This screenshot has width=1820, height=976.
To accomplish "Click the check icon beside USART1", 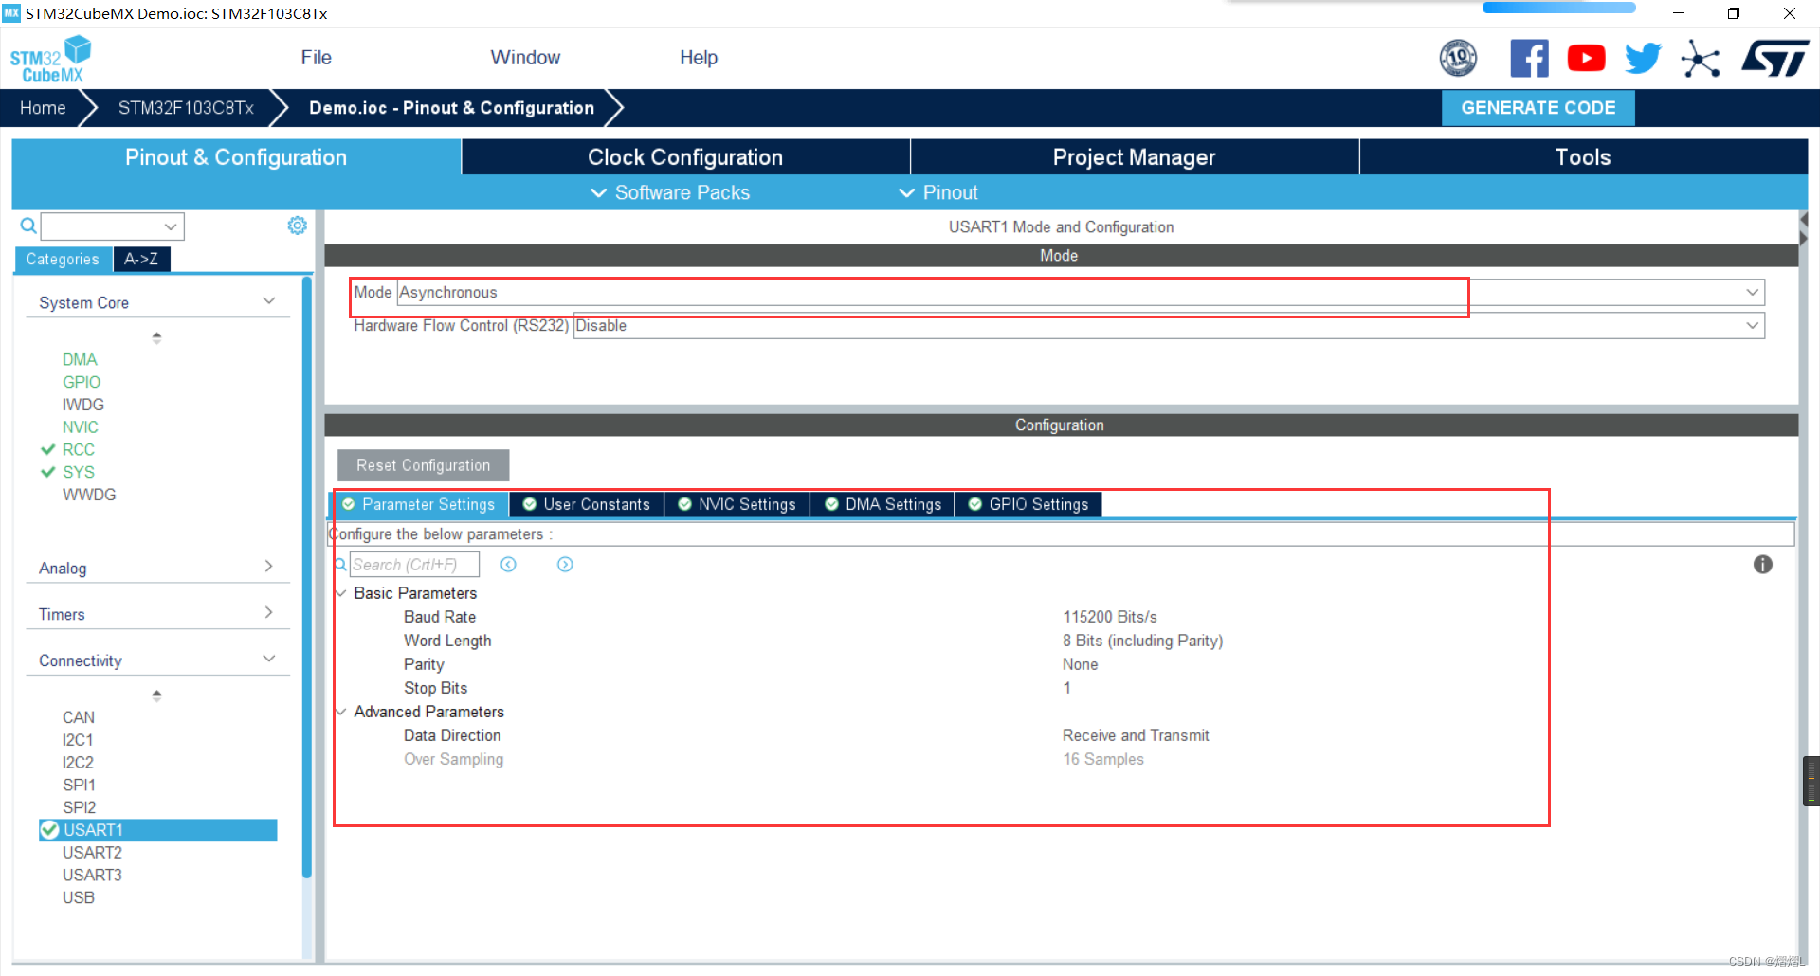I will click(50, 830).
